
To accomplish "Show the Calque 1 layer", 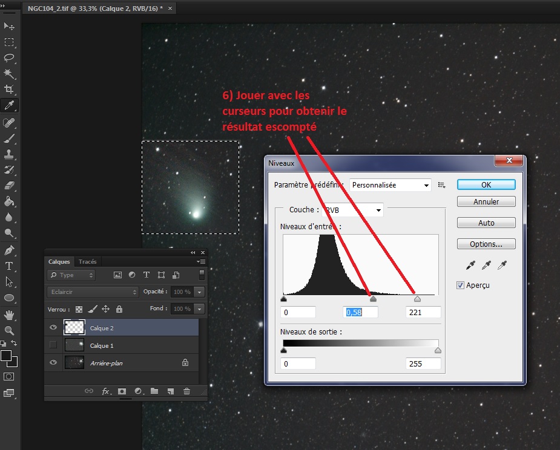I will 53,345.
